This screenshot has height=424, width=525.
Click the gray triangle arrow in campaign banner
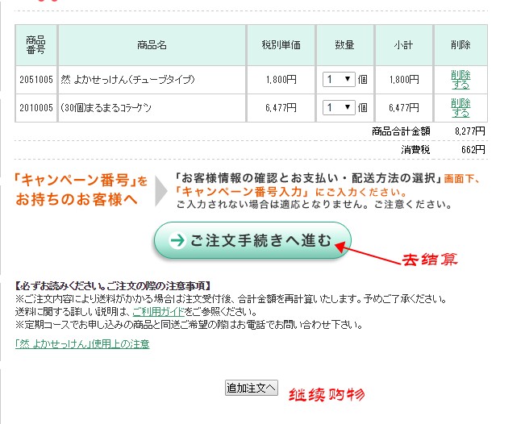click(x=161, y=192)
